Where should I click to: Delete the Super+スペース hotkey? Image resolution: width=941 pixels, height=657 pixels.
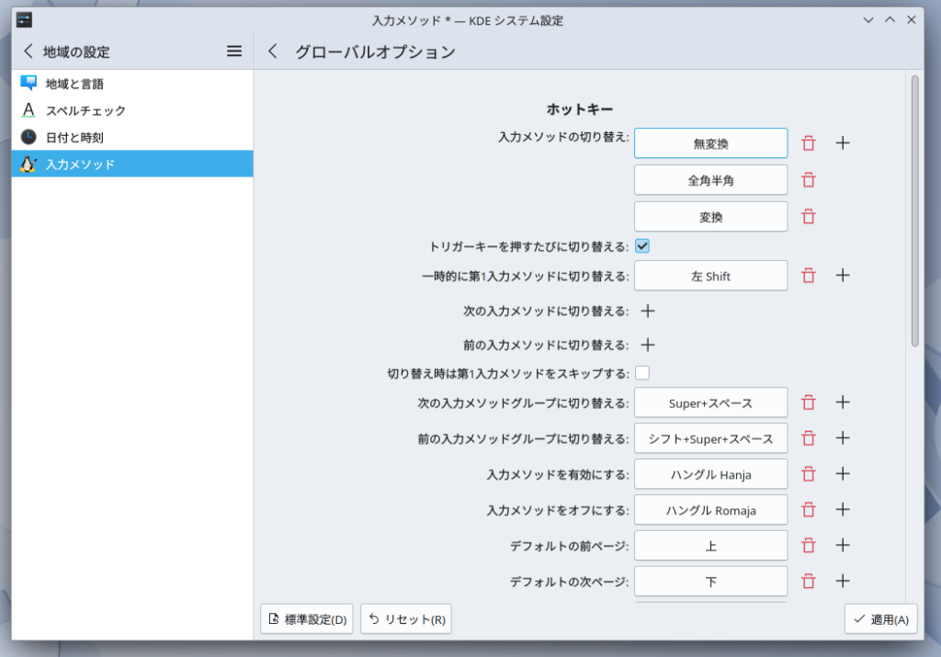click(x=809, y=402)
